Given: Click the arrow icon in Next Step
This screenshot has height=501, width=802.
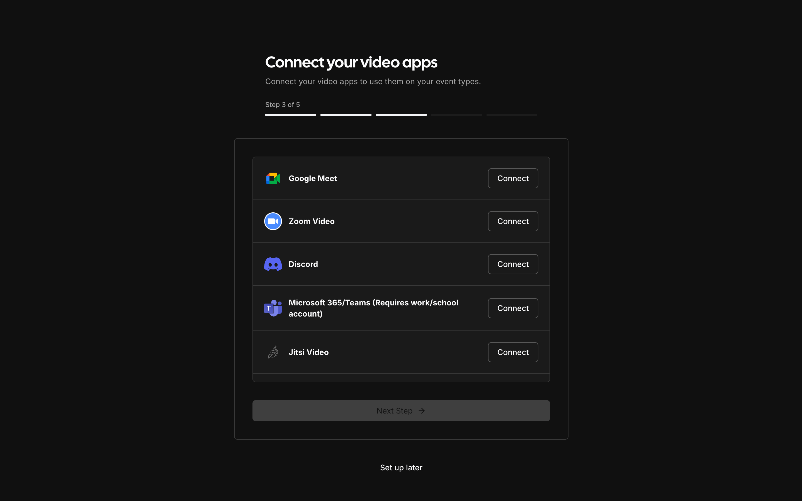Looking at the screenshot, I should pos(421,411).
